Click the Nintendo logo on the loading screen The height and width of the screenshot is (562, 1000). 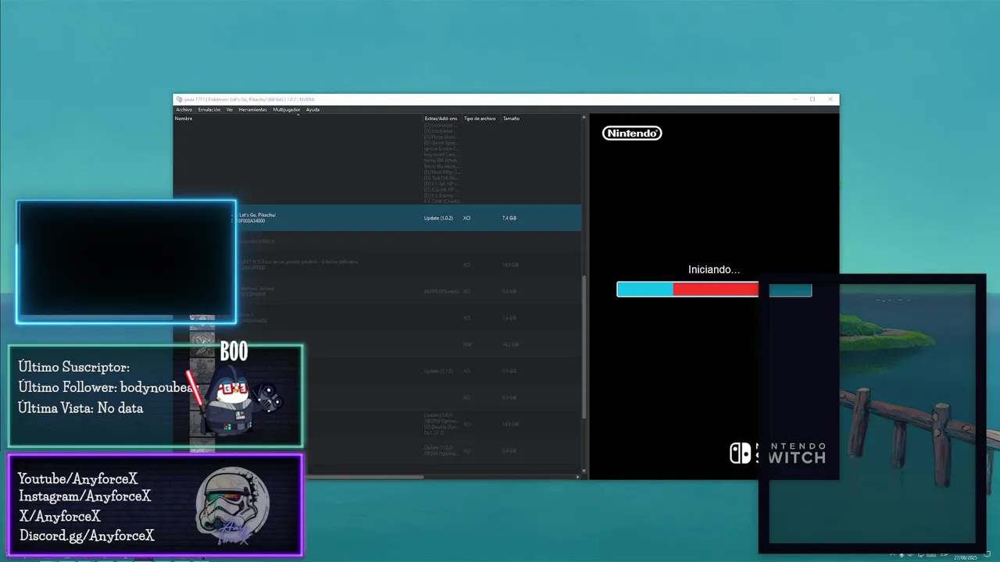click(632, 133)
